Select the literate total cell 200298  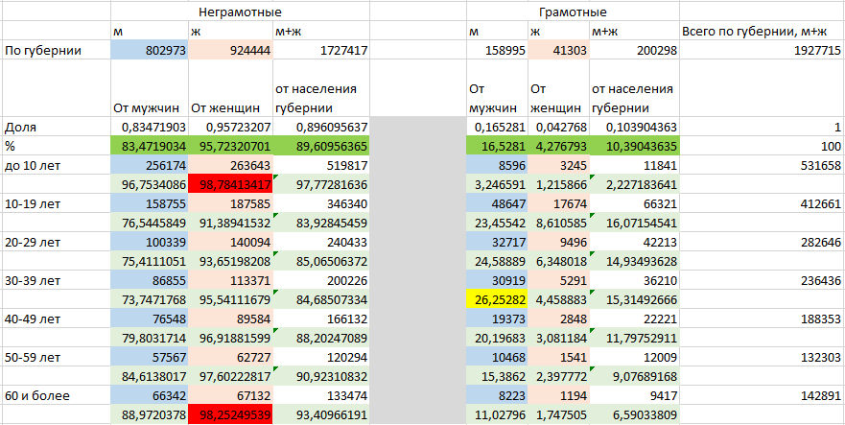coord(635,51)
